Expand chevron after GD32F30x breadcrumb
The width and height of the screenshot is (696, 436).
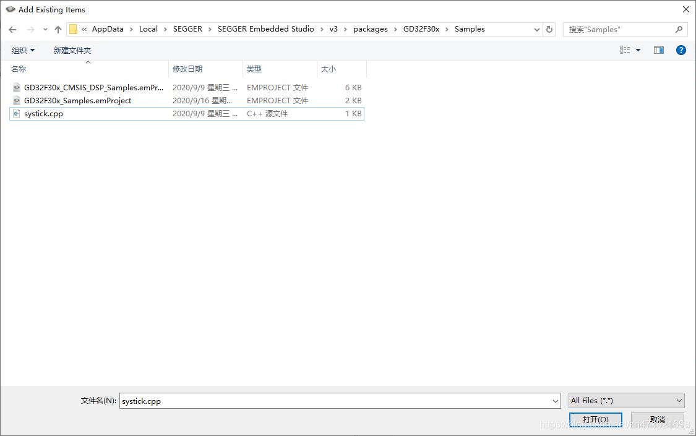coord(447,29)
